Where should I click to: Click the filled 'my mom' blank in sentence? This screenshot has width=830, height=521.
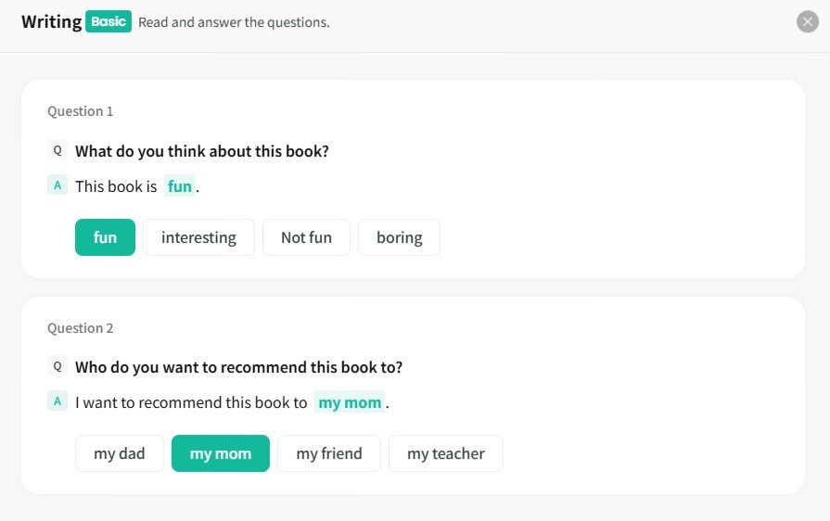tap(350, 402)
